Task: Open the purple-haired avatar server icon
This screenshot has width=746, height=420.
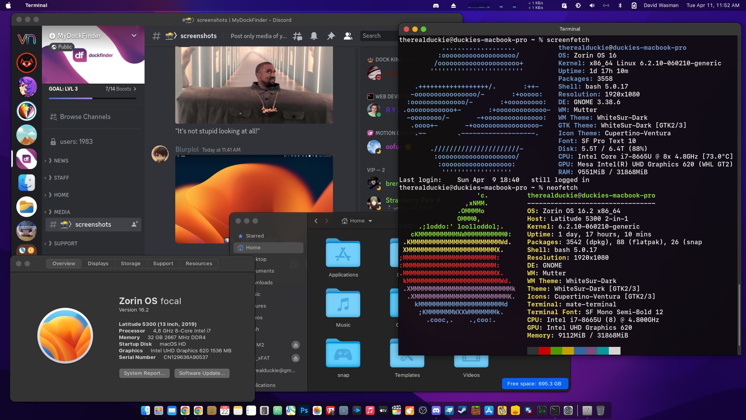Action: (26, 87)
